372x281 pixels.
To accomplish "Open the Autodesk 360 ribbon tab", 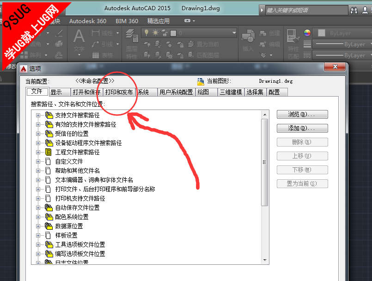I will tap(88, 21).
